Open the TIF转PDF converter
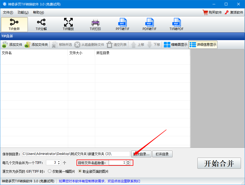The image size is (245, 185). point(176,25)
